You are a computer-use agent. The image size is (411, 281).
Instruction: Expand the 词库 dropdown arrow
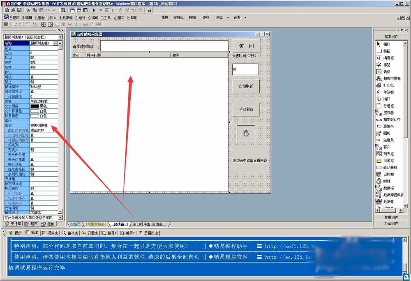point(228,18)
